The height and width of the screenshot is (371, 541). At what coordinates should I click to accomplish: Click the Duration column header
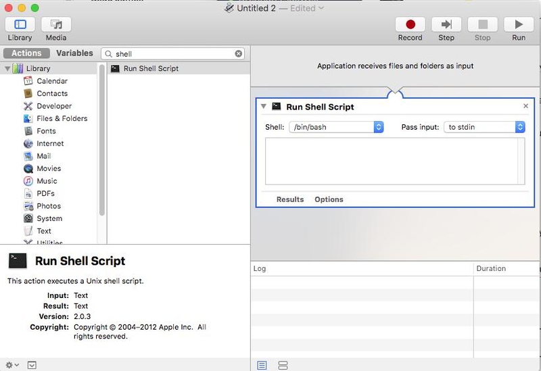[x=506, y=268]
